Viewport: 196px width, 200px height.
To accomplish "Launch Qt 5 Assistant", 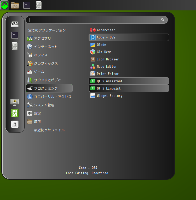I will 129,81.
